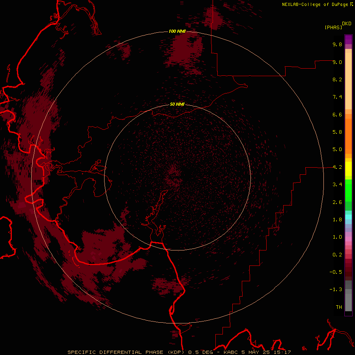This screenshot has height=355, width=355.
Task: Click the gray segment at the bottom of the color bar
Action: 348,300
